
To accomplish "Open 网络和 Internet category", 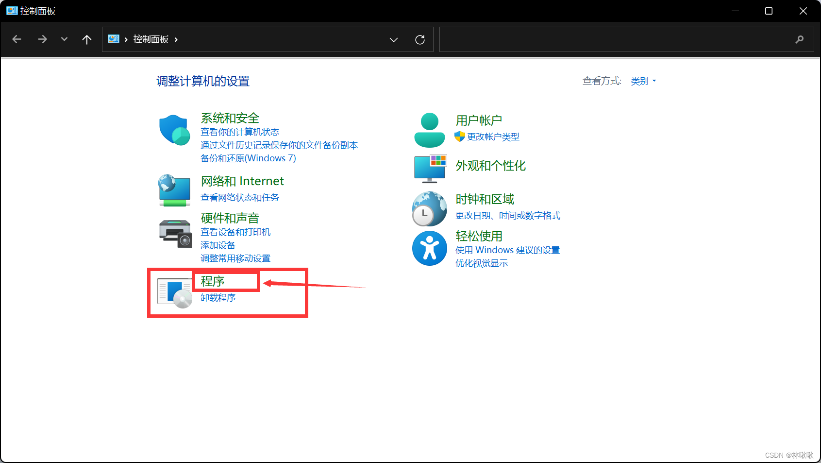I will (242, 181).
